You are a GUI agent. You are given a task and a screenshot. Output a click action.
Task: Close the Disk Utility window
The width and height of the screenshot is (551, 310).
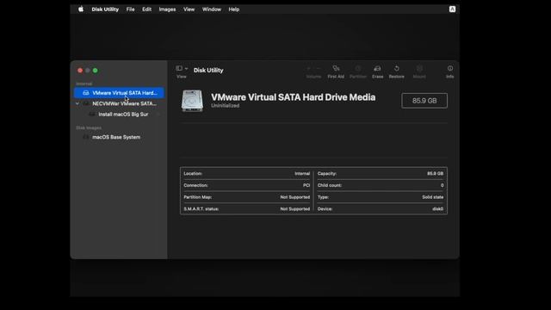tap(80, 71)
